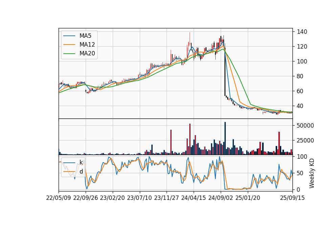Click the 22/09/26 date axis label
This screenshot has height=233, width=325.
86,198
